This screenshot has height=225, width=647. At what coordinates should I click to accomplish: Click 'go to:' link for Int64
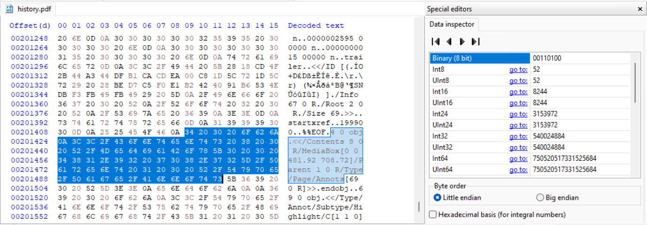pyautogui.click(x=518, y=158)
